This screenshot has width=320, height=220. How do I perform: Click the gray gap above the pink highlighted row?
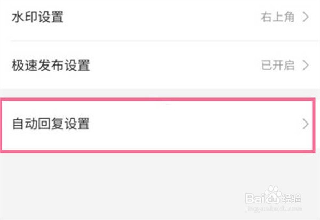click(160, 94)
